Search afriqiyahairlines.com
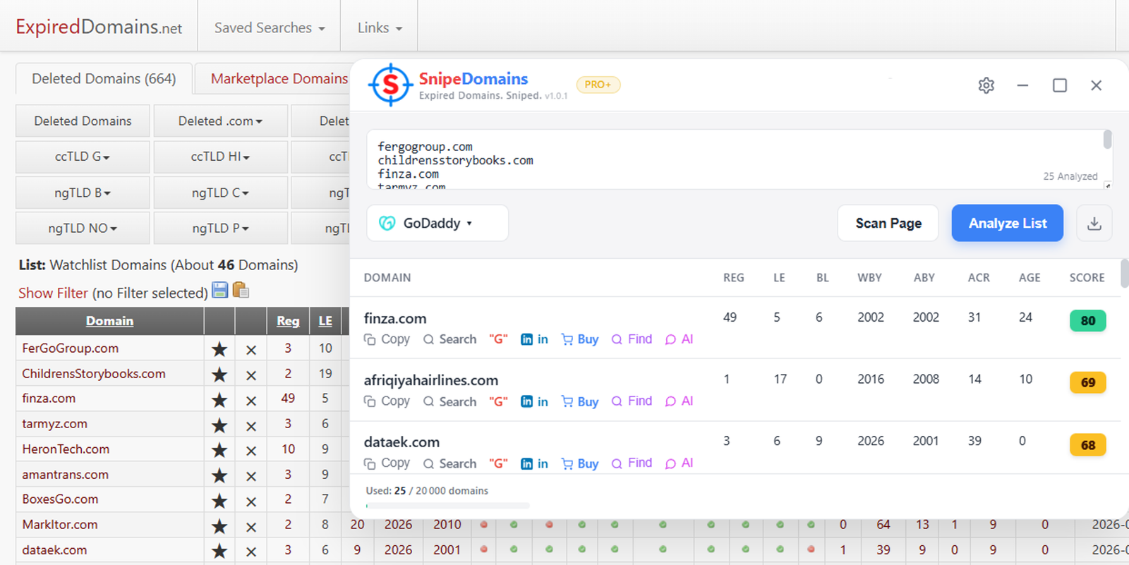Image resolution: width=1129 pixels, height=565 pixels. click(450, 401)
